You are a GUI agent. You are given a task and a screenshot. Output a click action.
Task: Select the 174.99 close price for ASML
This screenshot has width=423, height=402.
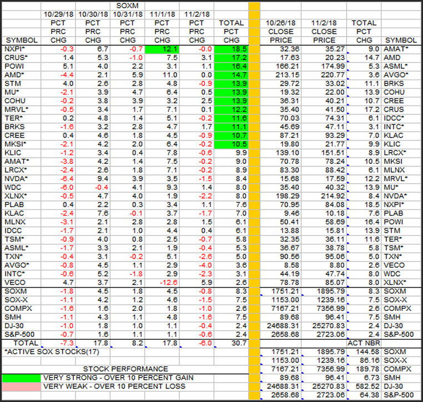(333, 66)
